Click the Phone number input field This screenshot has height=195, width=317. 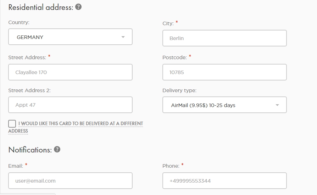click(x=224, y=181)
